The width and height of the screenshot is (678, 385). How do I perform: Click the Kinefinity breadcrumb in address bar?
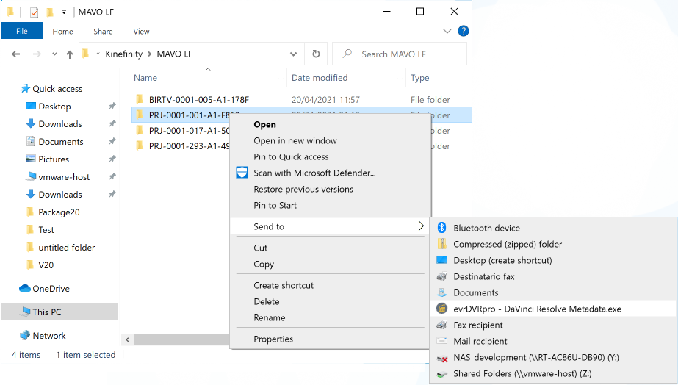click(123, 54)
